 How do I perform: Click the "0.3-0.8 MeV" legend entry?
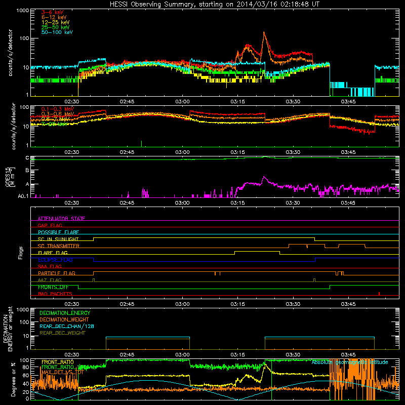tap(58, 114)
